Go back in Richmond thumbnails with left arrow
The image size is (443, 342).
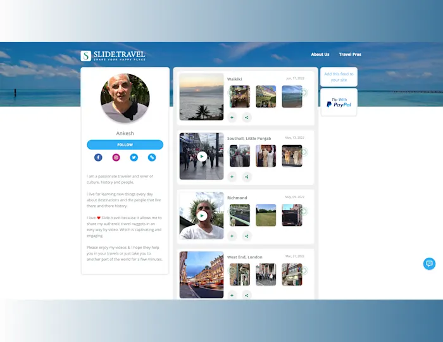tap(232, 211)
